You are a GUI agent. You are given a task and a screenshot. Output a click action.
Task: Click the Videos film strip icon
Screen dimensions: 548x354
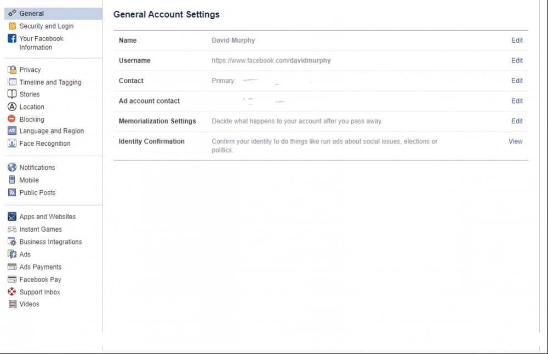pos(12,304)
